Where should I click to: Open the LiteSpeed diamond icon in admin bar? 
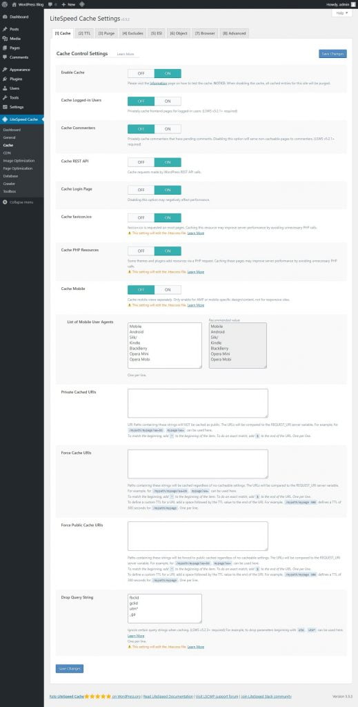[81, 4]
